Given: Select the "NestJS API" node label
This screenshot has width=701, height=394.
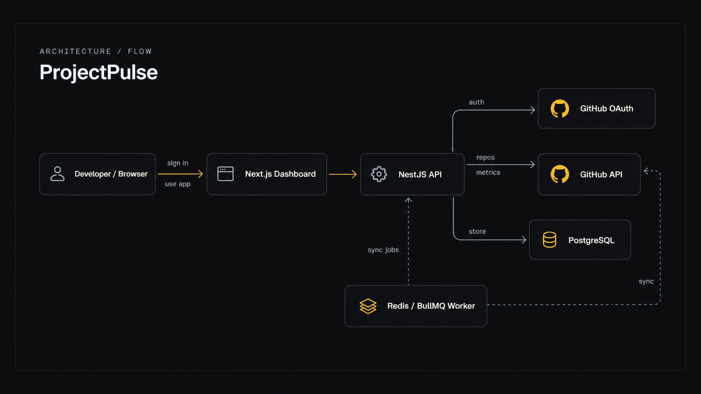Looking at the screenshot, I should 420,174.
